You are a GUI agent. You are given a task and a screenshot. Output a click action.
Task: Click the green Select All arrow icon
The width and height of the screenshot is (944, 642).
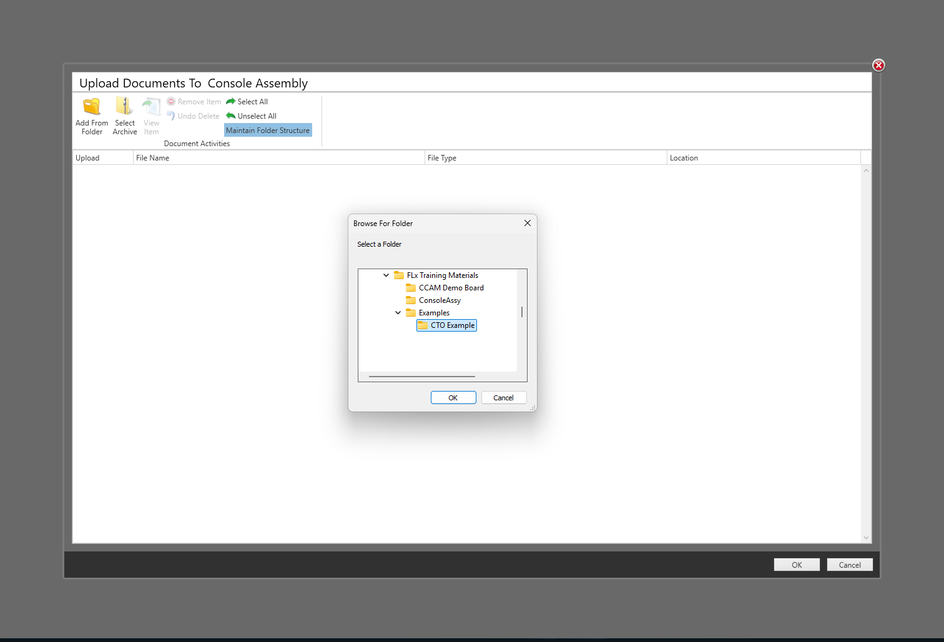(230, 101)
